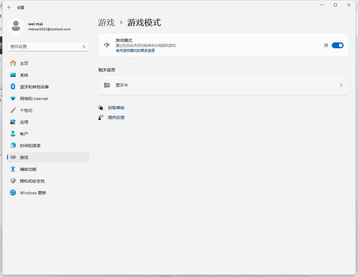Screen dimensions: 358x277
Task: Select Accounts (帐户) in sidebar
Action: click(24, 134)
